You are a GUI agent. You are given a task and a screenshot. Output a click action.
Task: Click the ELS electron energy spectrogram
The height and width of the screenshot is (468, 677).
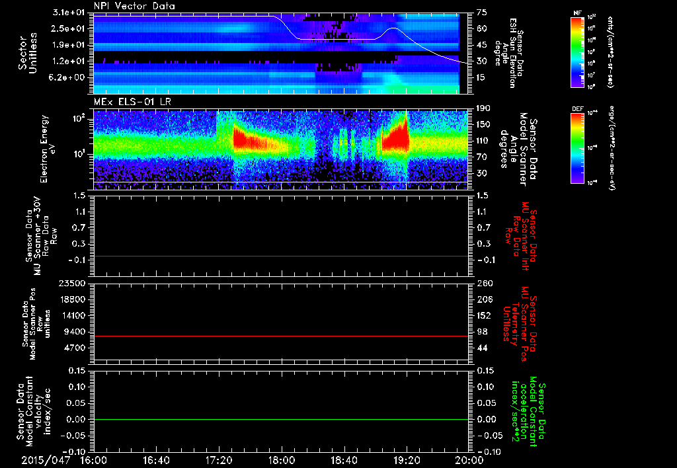(x=280, y=149)
